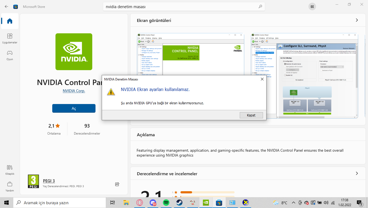Viewport: 368px width, 208px height.
Task: Open Steam from the taskbar
Action: [x=179, y=203]
